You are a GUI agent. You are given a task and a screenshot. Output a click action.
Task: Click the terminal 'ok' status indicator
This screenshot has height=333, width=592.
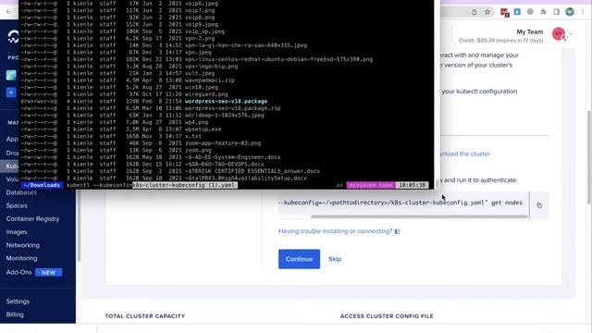pyautogui.click(x=339, y=185)
